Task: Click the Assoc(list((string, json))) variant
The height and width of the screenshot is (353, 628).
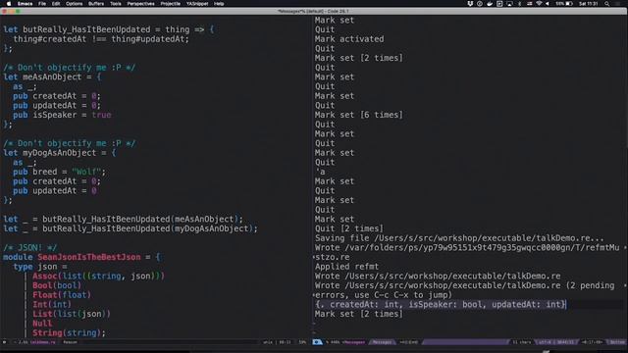Action: pos(98,277)
